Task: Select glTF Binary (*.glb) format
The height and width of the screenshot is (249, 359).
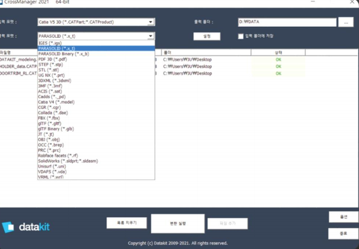Action: point(96,128)
